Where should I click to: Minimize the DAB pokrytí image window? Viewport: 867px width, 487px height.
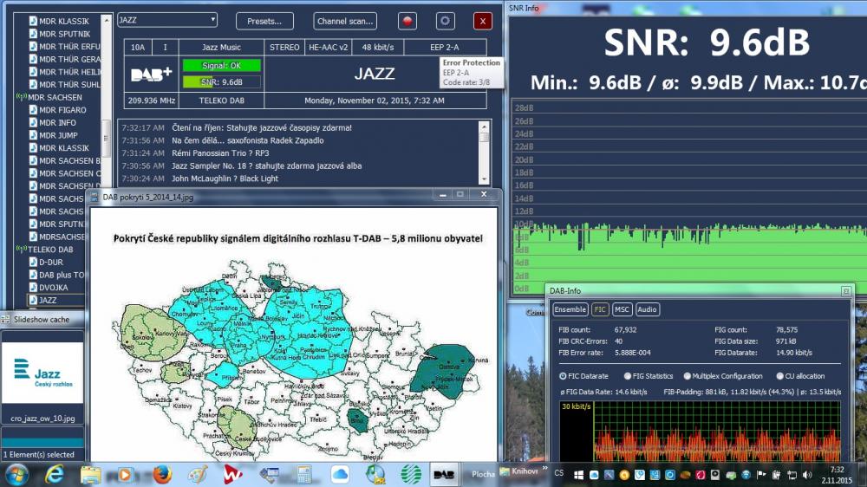click(443, 195)
